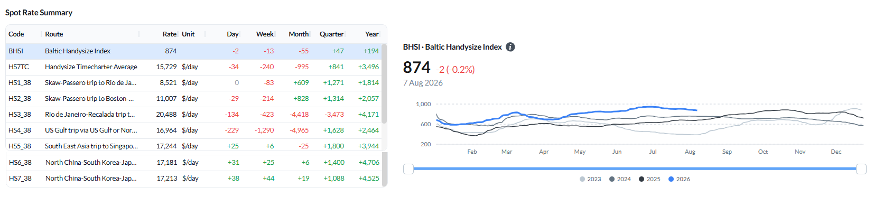
Task: Click the +194 yearly change for BHSI
Action: (x=371, y=51)
